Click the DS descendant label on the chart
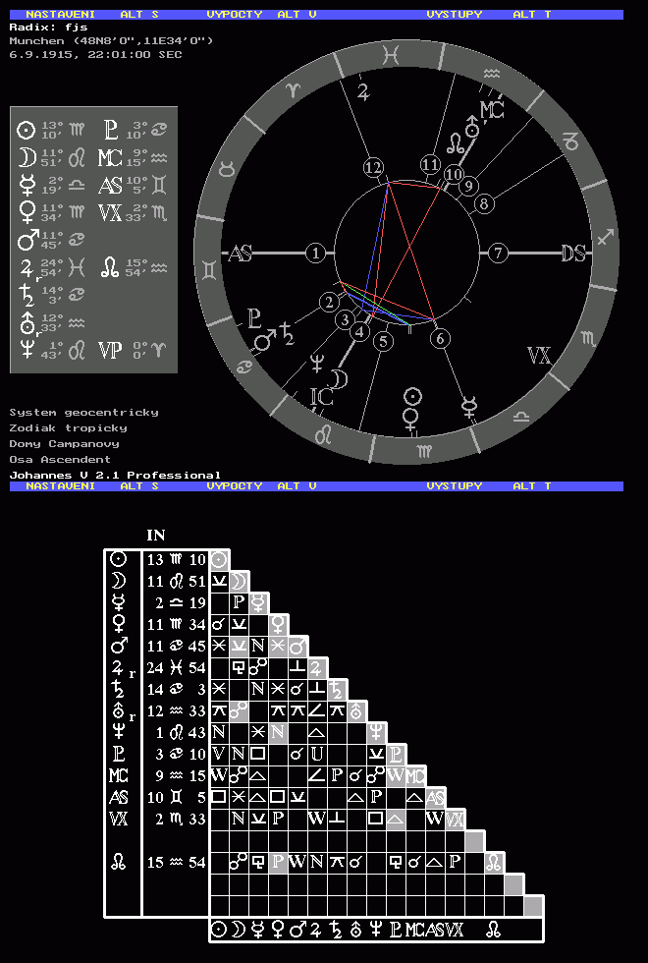Image resolution: width=648 pixels, height=963 pixels. (573, 254)
